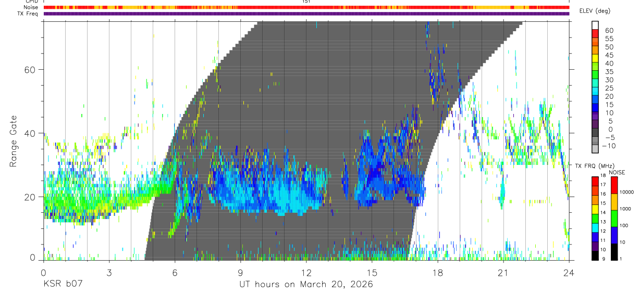Pick the red top segment of TX FRQ colorbar
Image resolution: width=640 pixels, height=295 pixels.
point(595,181)
